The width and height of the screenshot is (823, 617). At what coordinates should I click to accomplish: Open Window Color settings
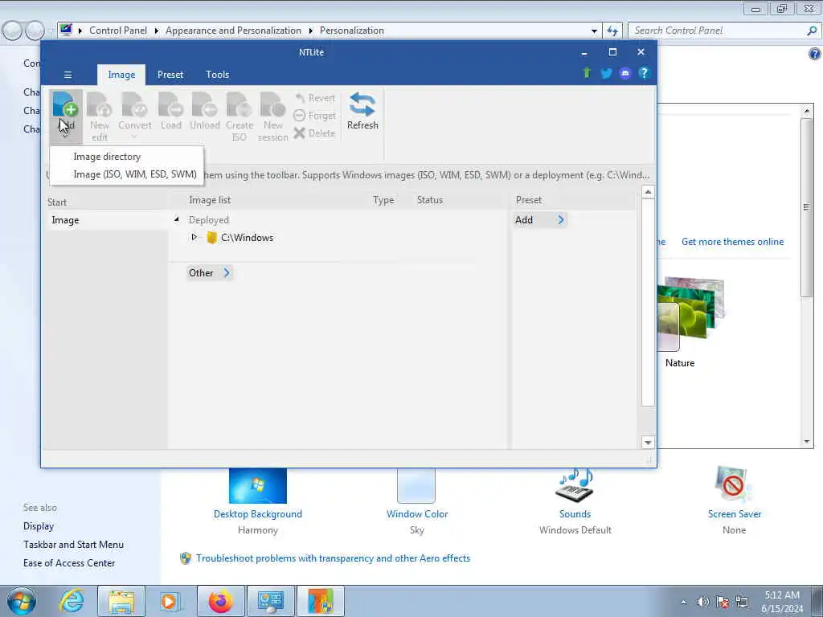pyautogui.click(x=417, y=514)
